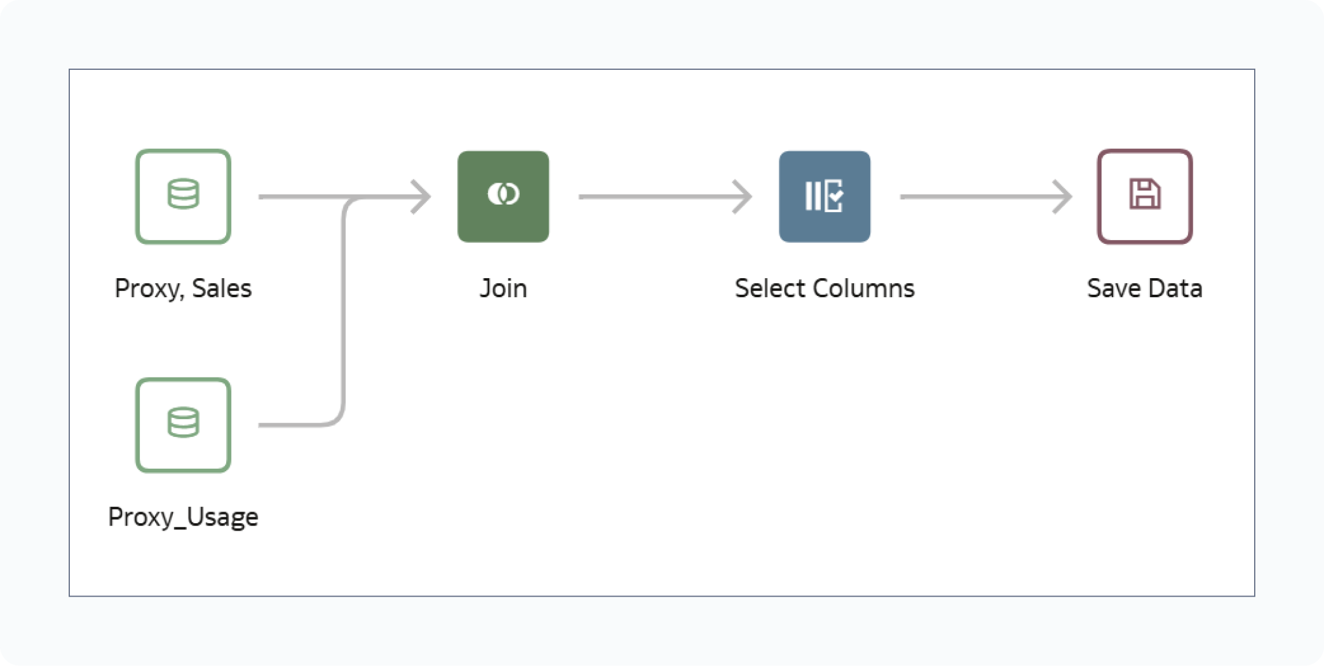Click the arrowhead pointing into Save Data
Screen dimensions: 1324x666
1063,197
